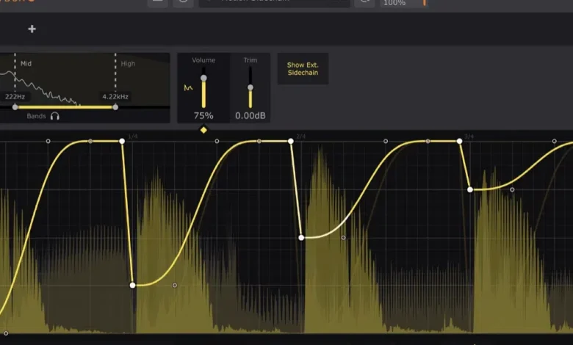Click the 4.22kHz crossover handle
The width and height of the screenshot is (573, 345).
click(x=115, y=107)
